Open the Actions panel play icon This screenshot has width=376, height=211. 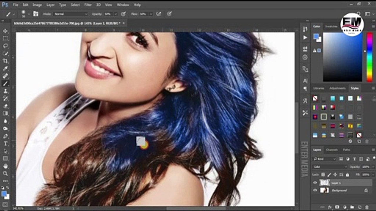(305, 38)
